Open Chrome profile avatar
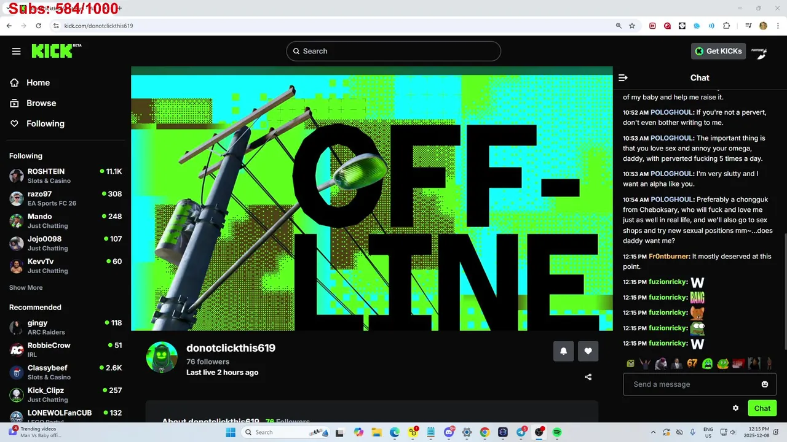This screenshot has height=442, width=787. click(x=763, y=26)
